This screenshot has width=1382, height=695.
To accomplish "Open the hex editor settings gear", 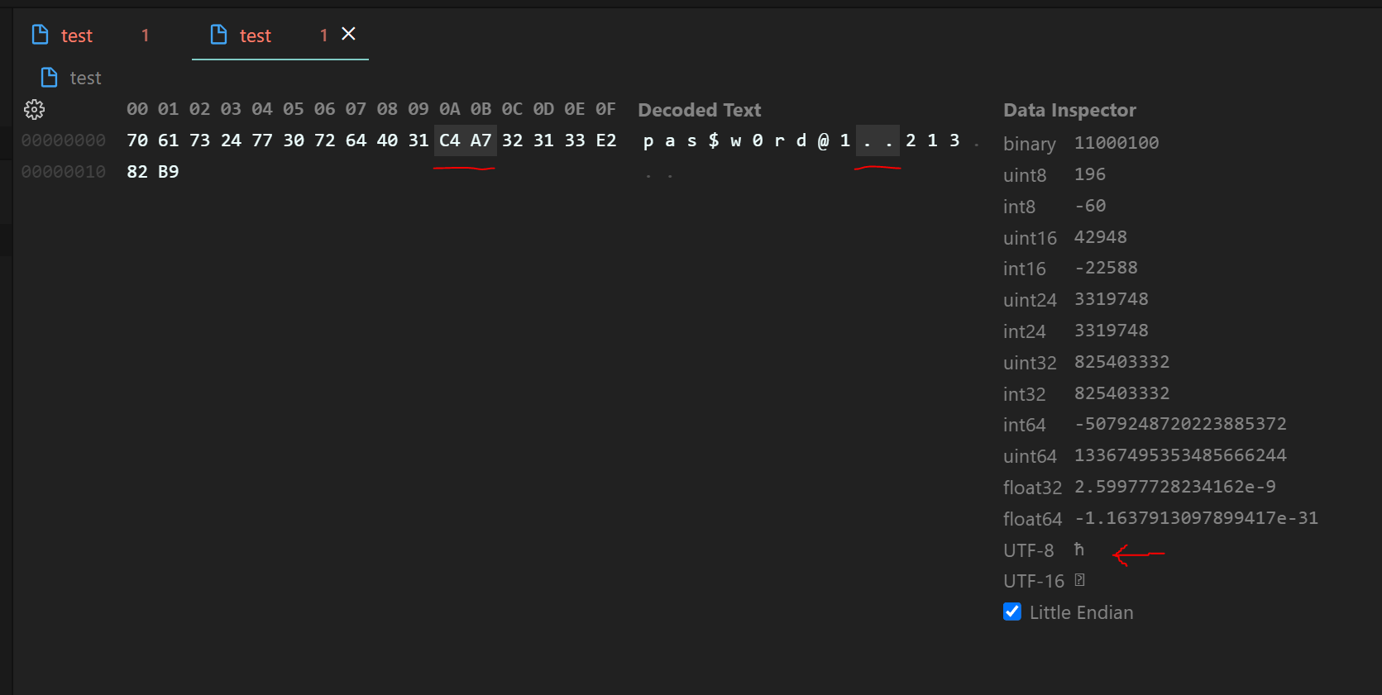I will (34, 109).
